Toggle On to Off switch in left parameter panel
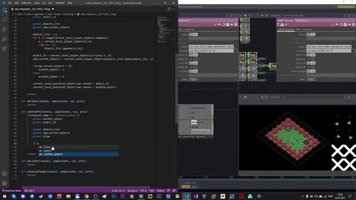 [x=193, y=63]
